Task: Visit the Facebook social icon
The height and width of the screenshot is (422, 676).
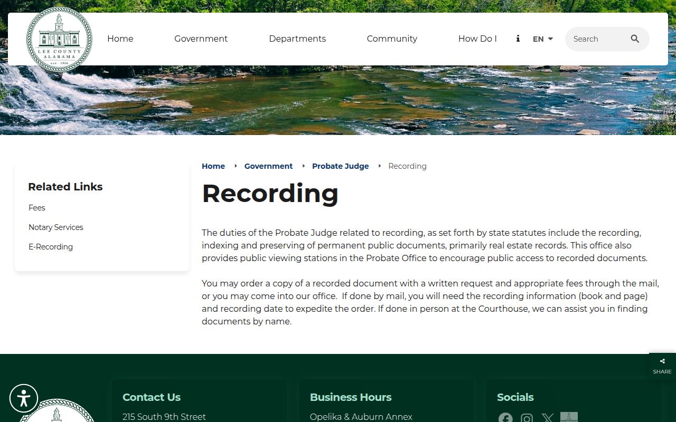Action: tap(505, 417)
